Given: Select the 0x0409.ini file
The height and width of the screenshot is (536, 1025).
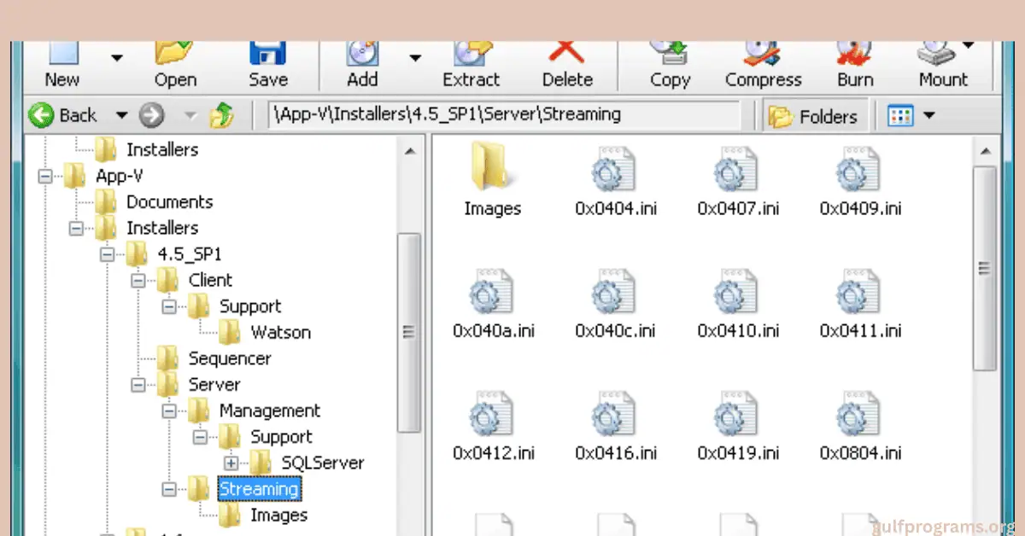Looking at the screenshot, I should coord(860,180).
